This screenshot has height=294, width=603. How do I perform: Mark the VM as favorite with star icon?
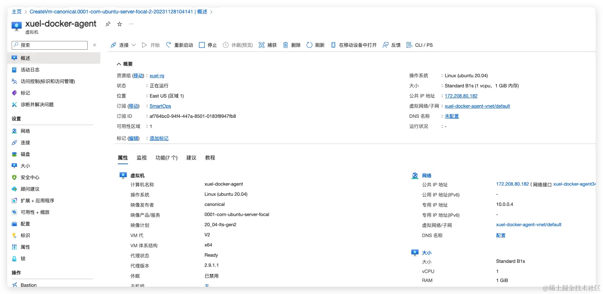click(120, 24)
